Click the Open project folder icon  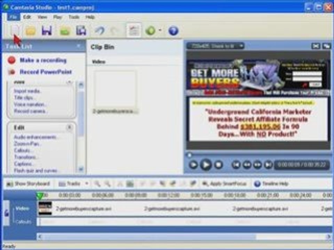pyautogui.click(x=31, y=31)
